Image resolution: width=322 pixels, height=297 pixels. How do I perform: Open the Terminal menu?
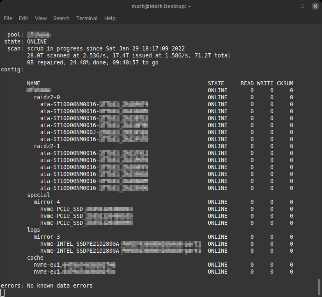(x=87, y=18)
